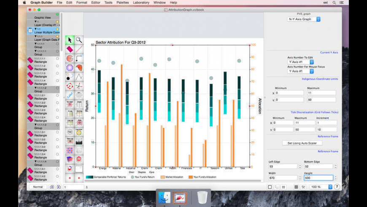Select the pie wedge shape tool

coord(70,58)
